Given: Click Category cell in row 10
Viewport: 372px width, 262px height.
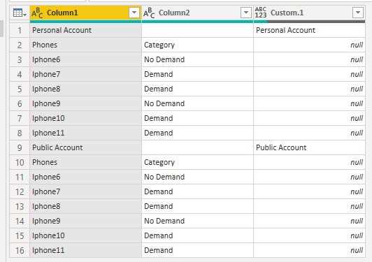Looking at the screenshot, I should [x=197, y=162].
